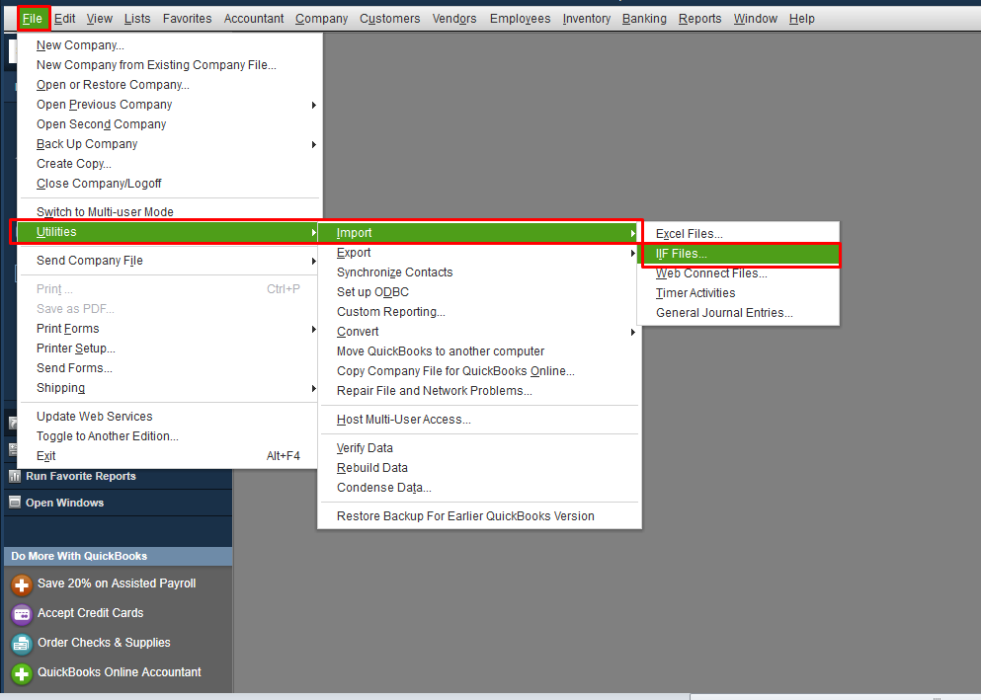Click the Open Windows icon
Image resolution: width=981 pixels, height=700 pixels.
click(x=15, y=503)
